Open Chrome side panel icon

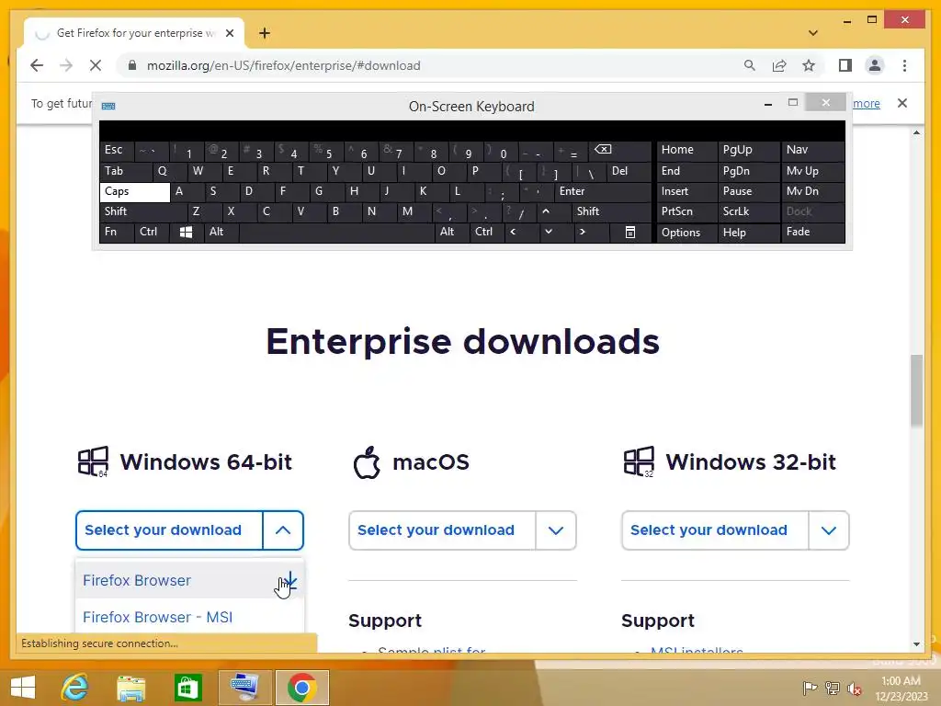click(x=845, y=65)
